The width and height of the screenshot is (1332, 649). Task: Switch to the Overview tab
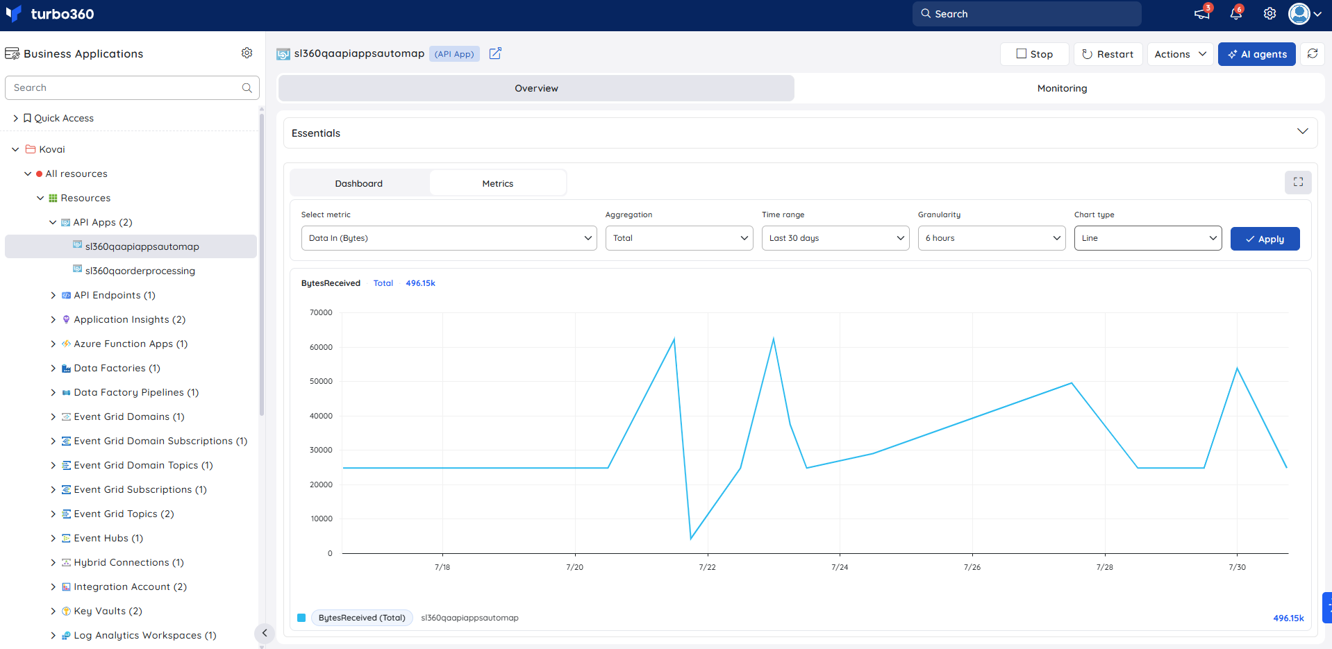536,88
